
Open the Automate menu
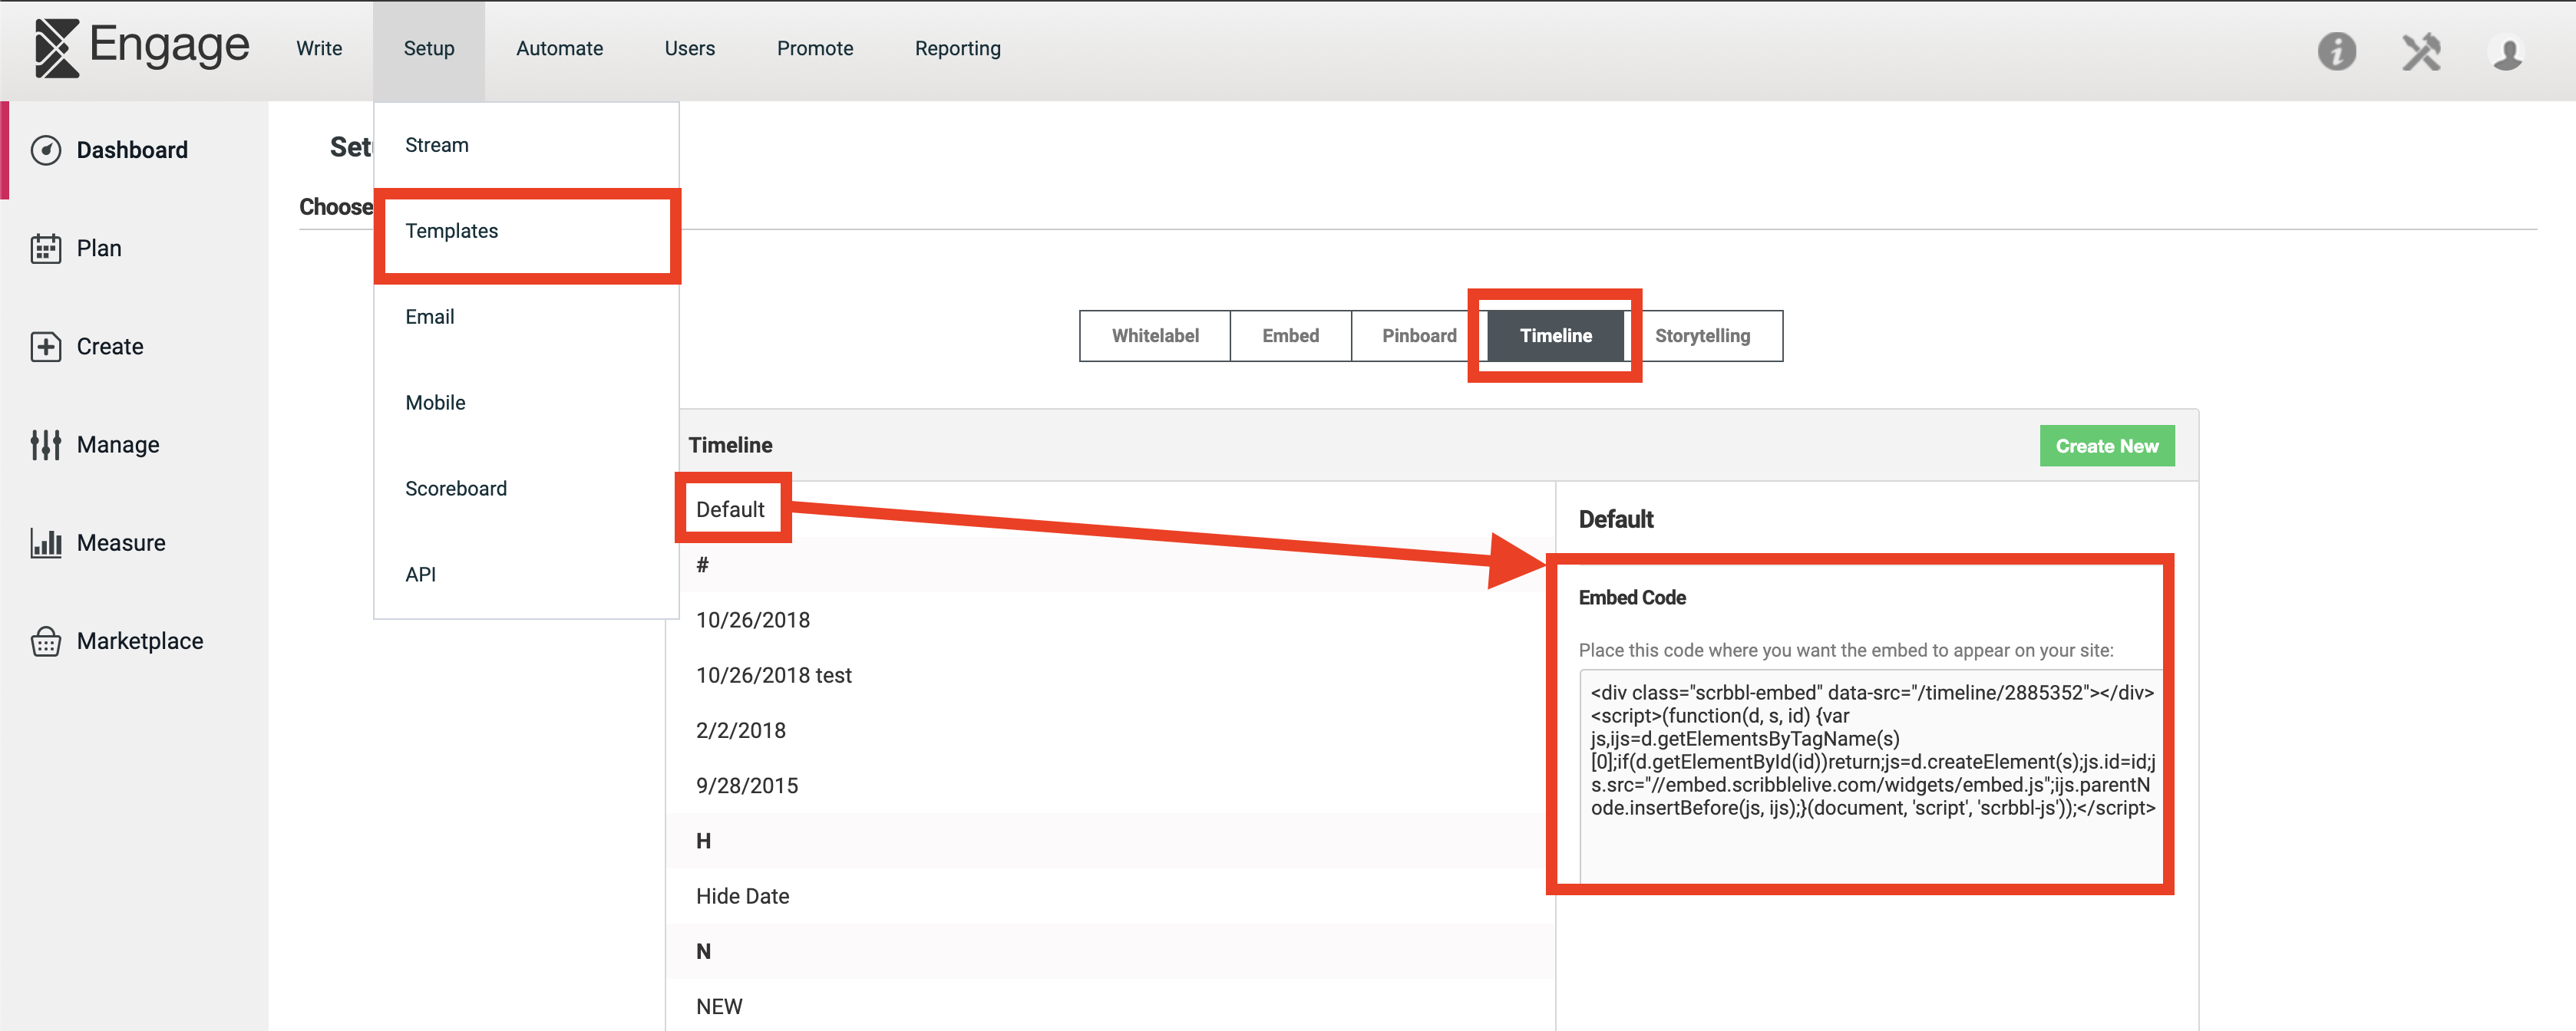[x=559, y=48]
